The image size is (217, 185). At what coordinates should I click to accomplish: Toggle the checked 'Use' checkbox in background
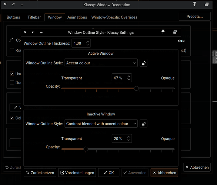(x=12, y=74)
